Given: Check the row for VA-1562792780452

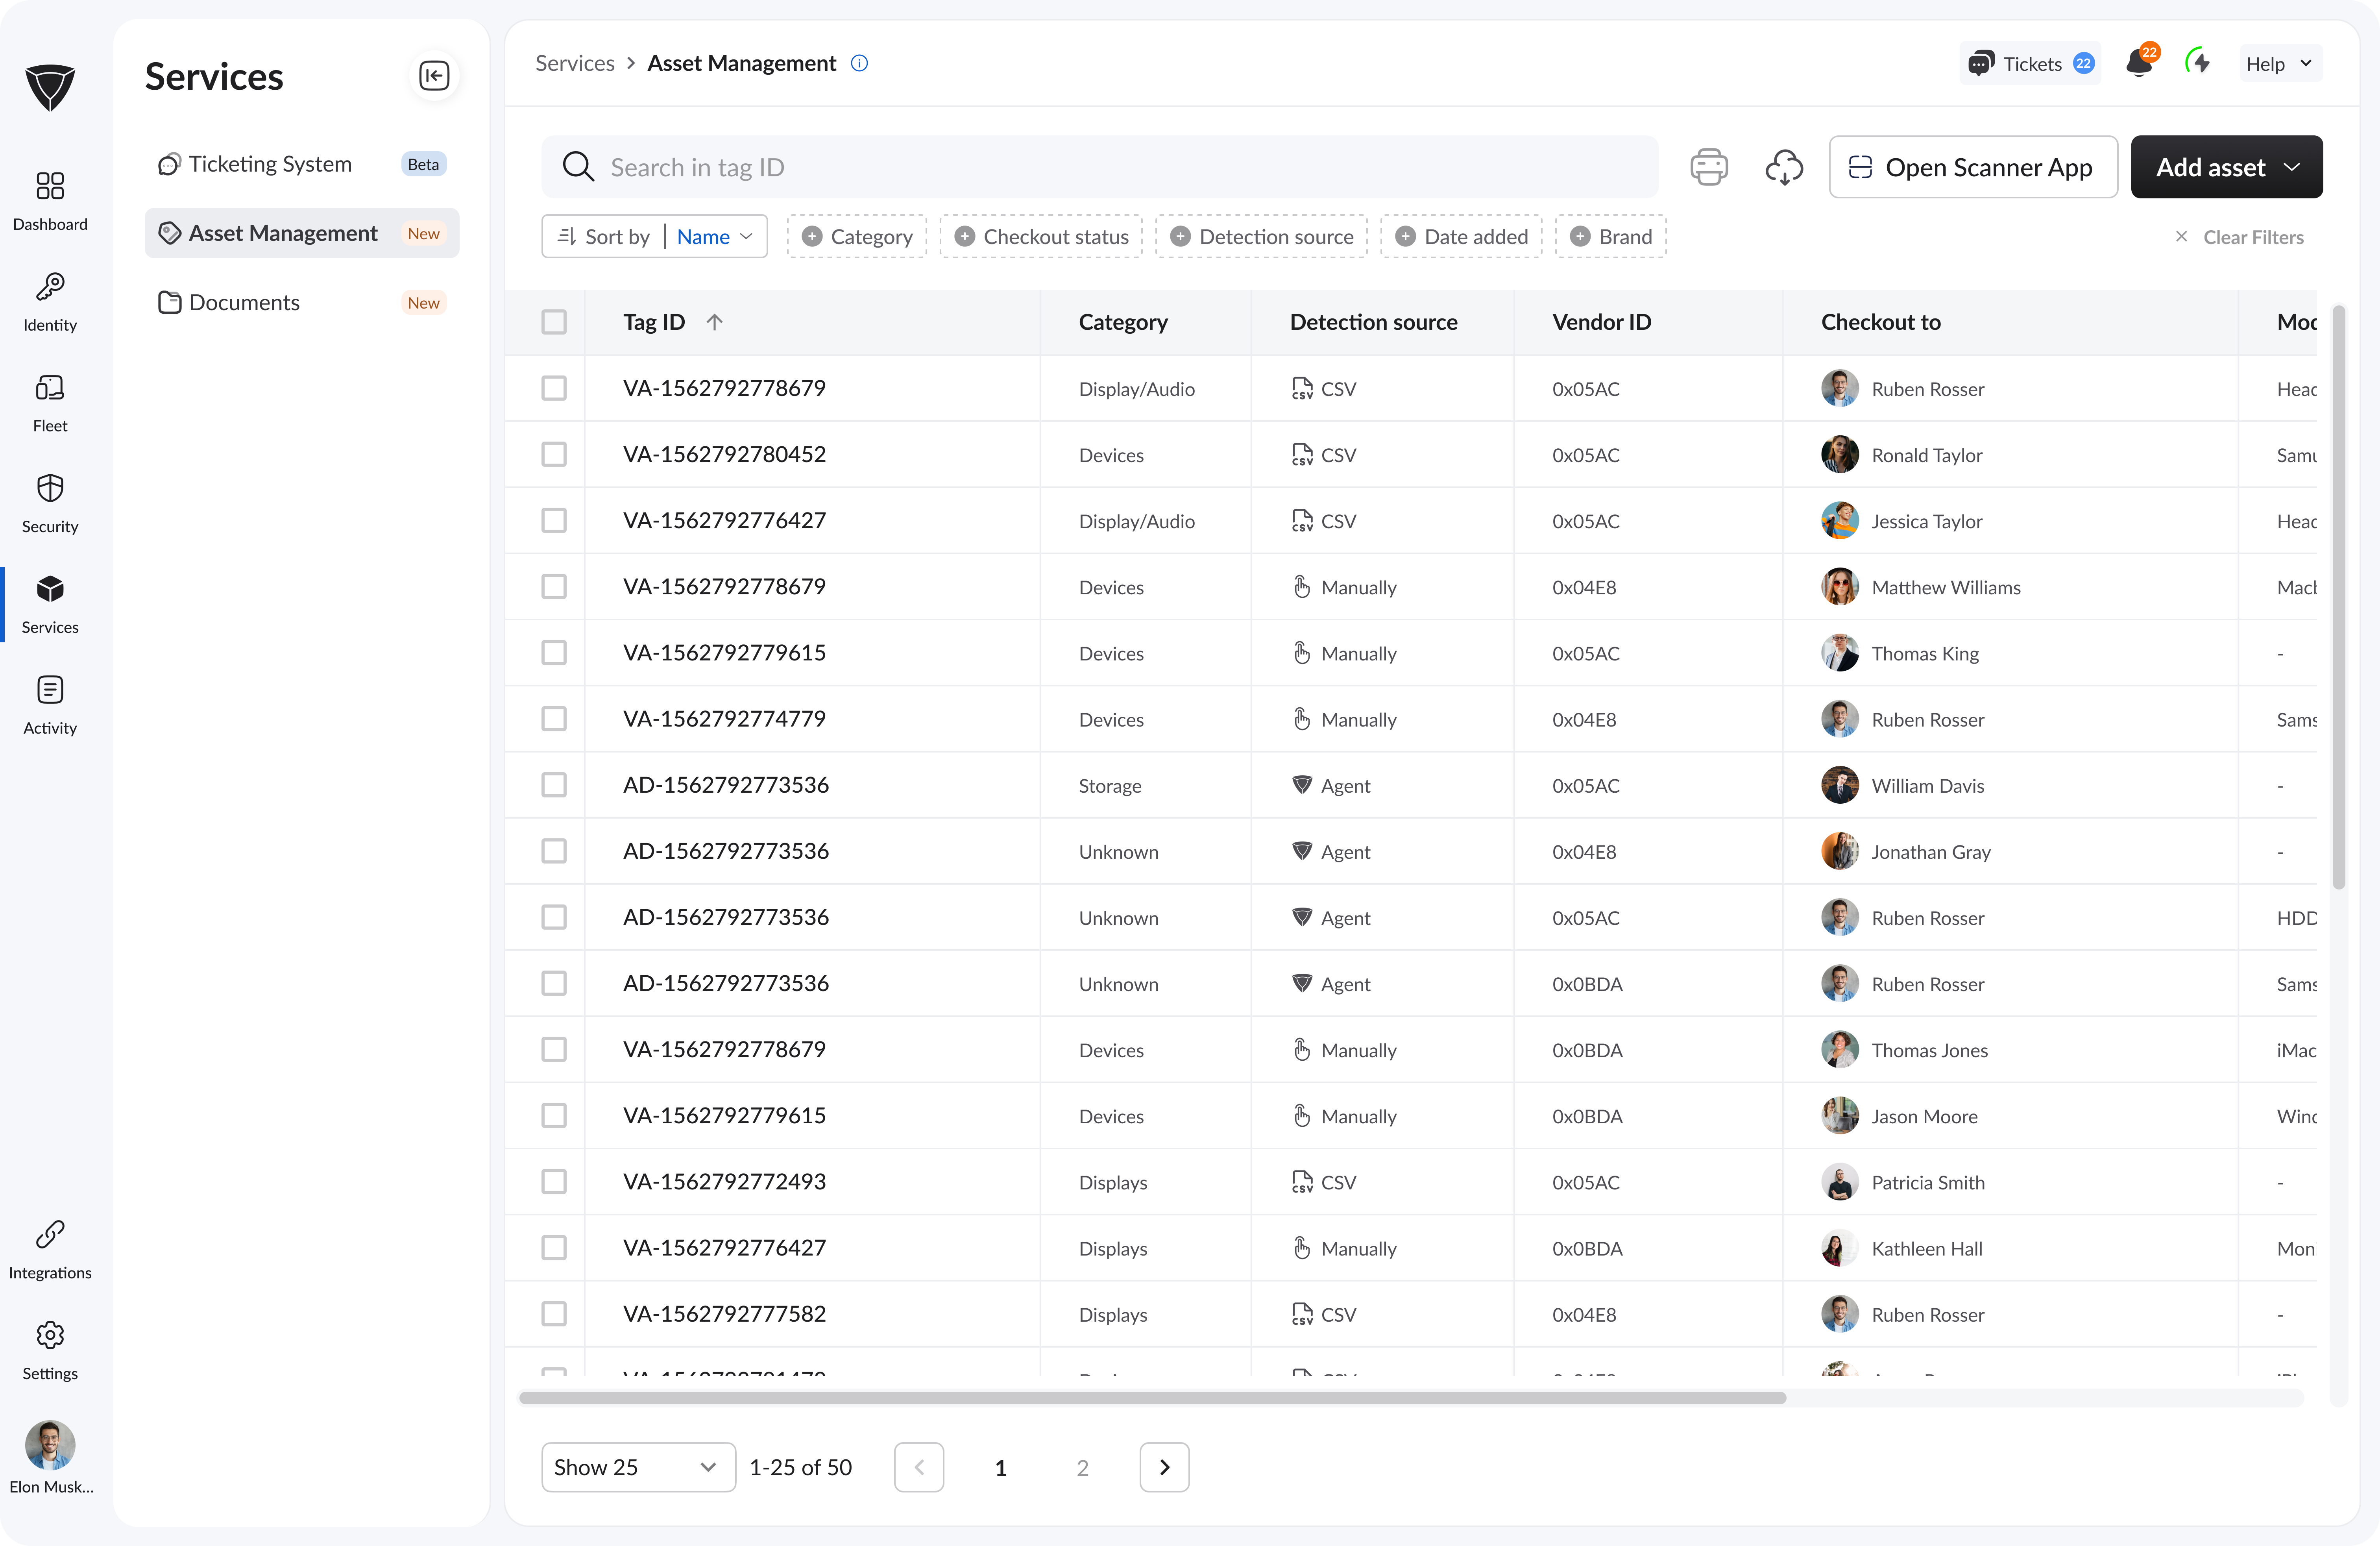Looking at the screenshot, I should 554,454.
